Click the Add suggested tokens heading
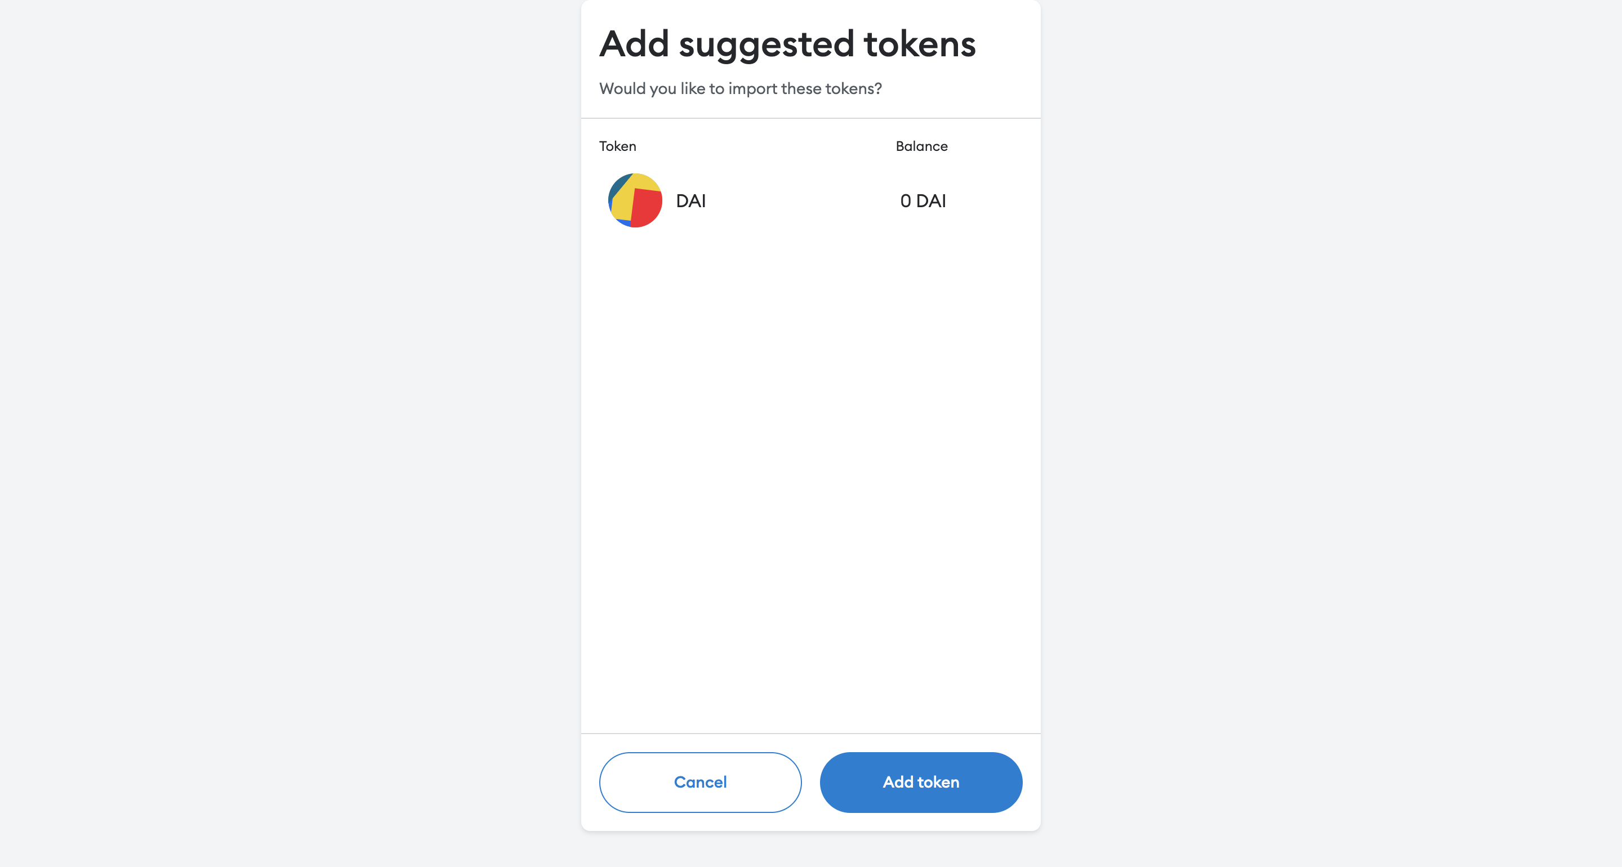 (788, 44)
